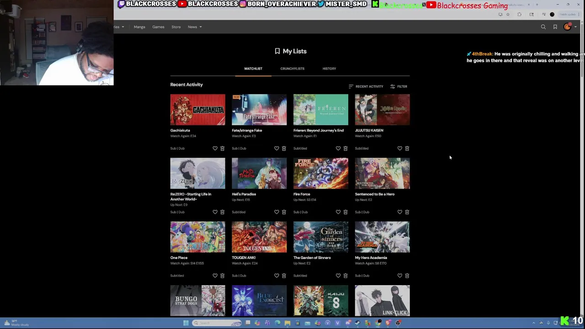Image resolution: width=585 pixels, height=329 pixels.
Task: Open the Hell's Paradise title link
Action: click(244, 194)
